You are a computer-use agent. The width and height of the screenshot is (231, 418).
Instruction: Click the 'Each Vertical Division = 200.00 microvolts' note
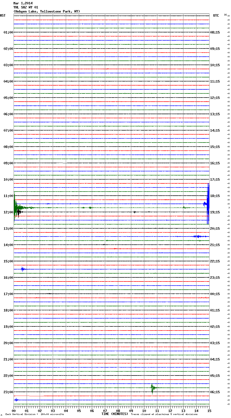pos(35,414)
